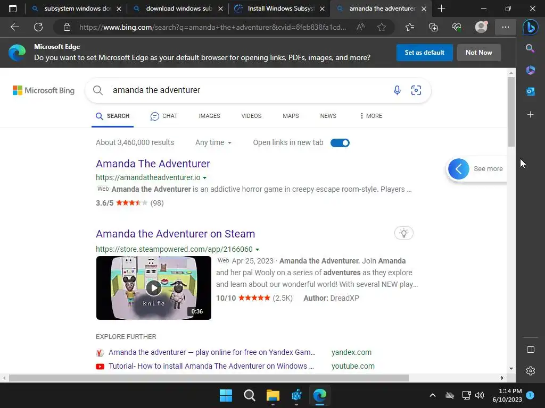Open clock and date in taskbar
Screen dimensions: 545x408
(x=507, y=395)
